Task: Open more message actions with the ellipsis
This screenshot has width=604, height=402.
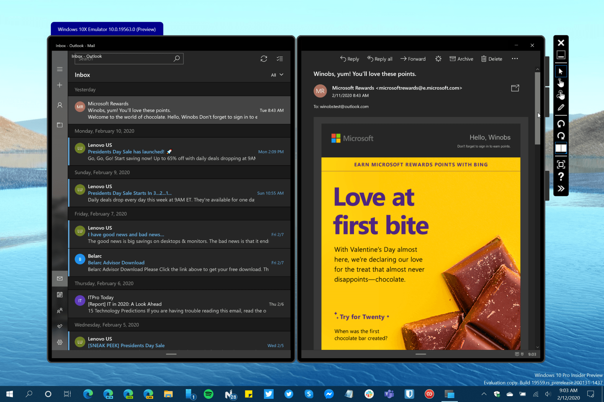Action: tap(515, 59)
